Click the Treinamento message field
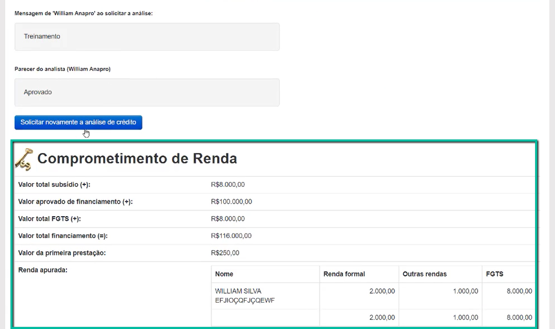The width and height of the screenshot is (555, 329). tap(147, 37)
